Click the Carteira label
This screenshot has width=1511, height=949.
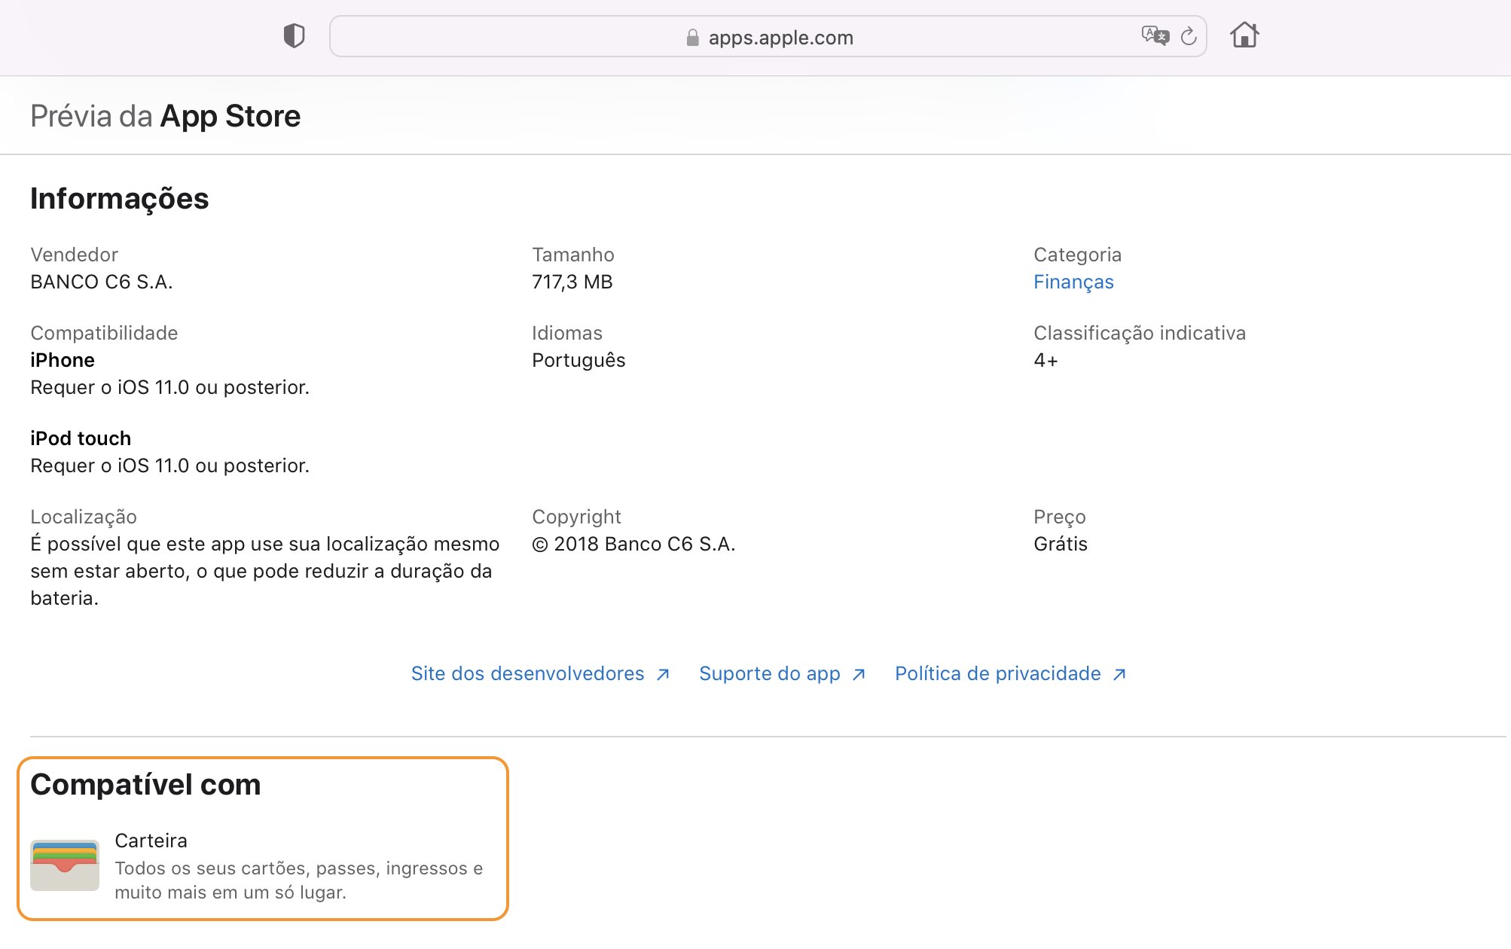point(151,841)
